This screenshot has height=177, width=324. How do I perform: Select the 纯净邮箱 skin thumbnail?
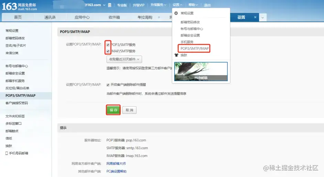pos(201,71)
